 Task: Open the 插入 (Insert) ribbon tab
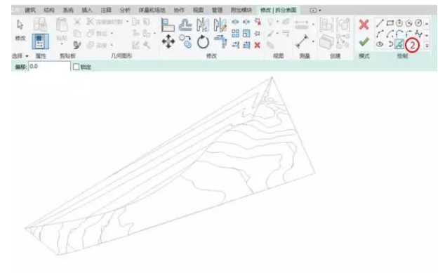click(87, 11)
